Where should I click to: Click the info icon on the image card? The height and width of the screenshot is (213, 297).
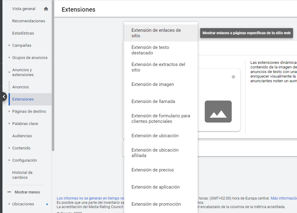[233, 77]
